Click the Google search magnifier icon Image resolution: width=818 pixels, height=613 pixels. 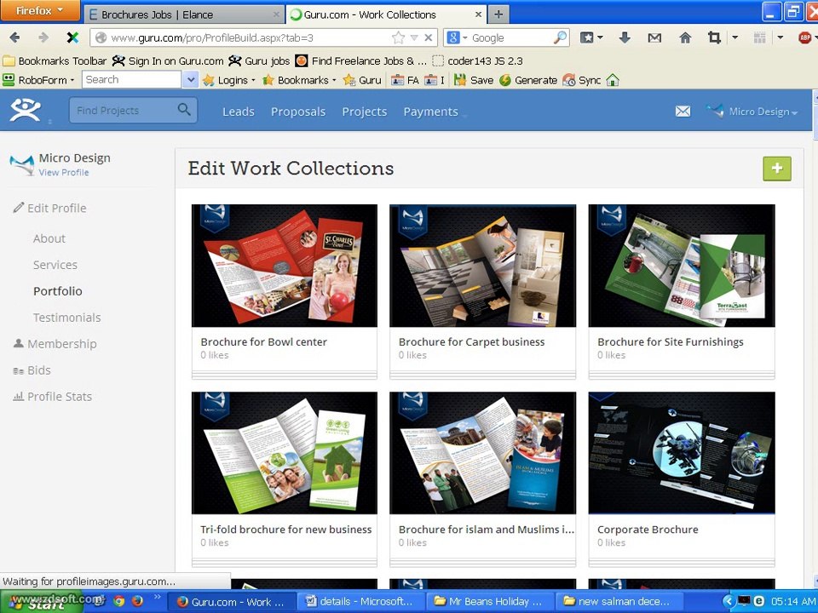point(560,37)
